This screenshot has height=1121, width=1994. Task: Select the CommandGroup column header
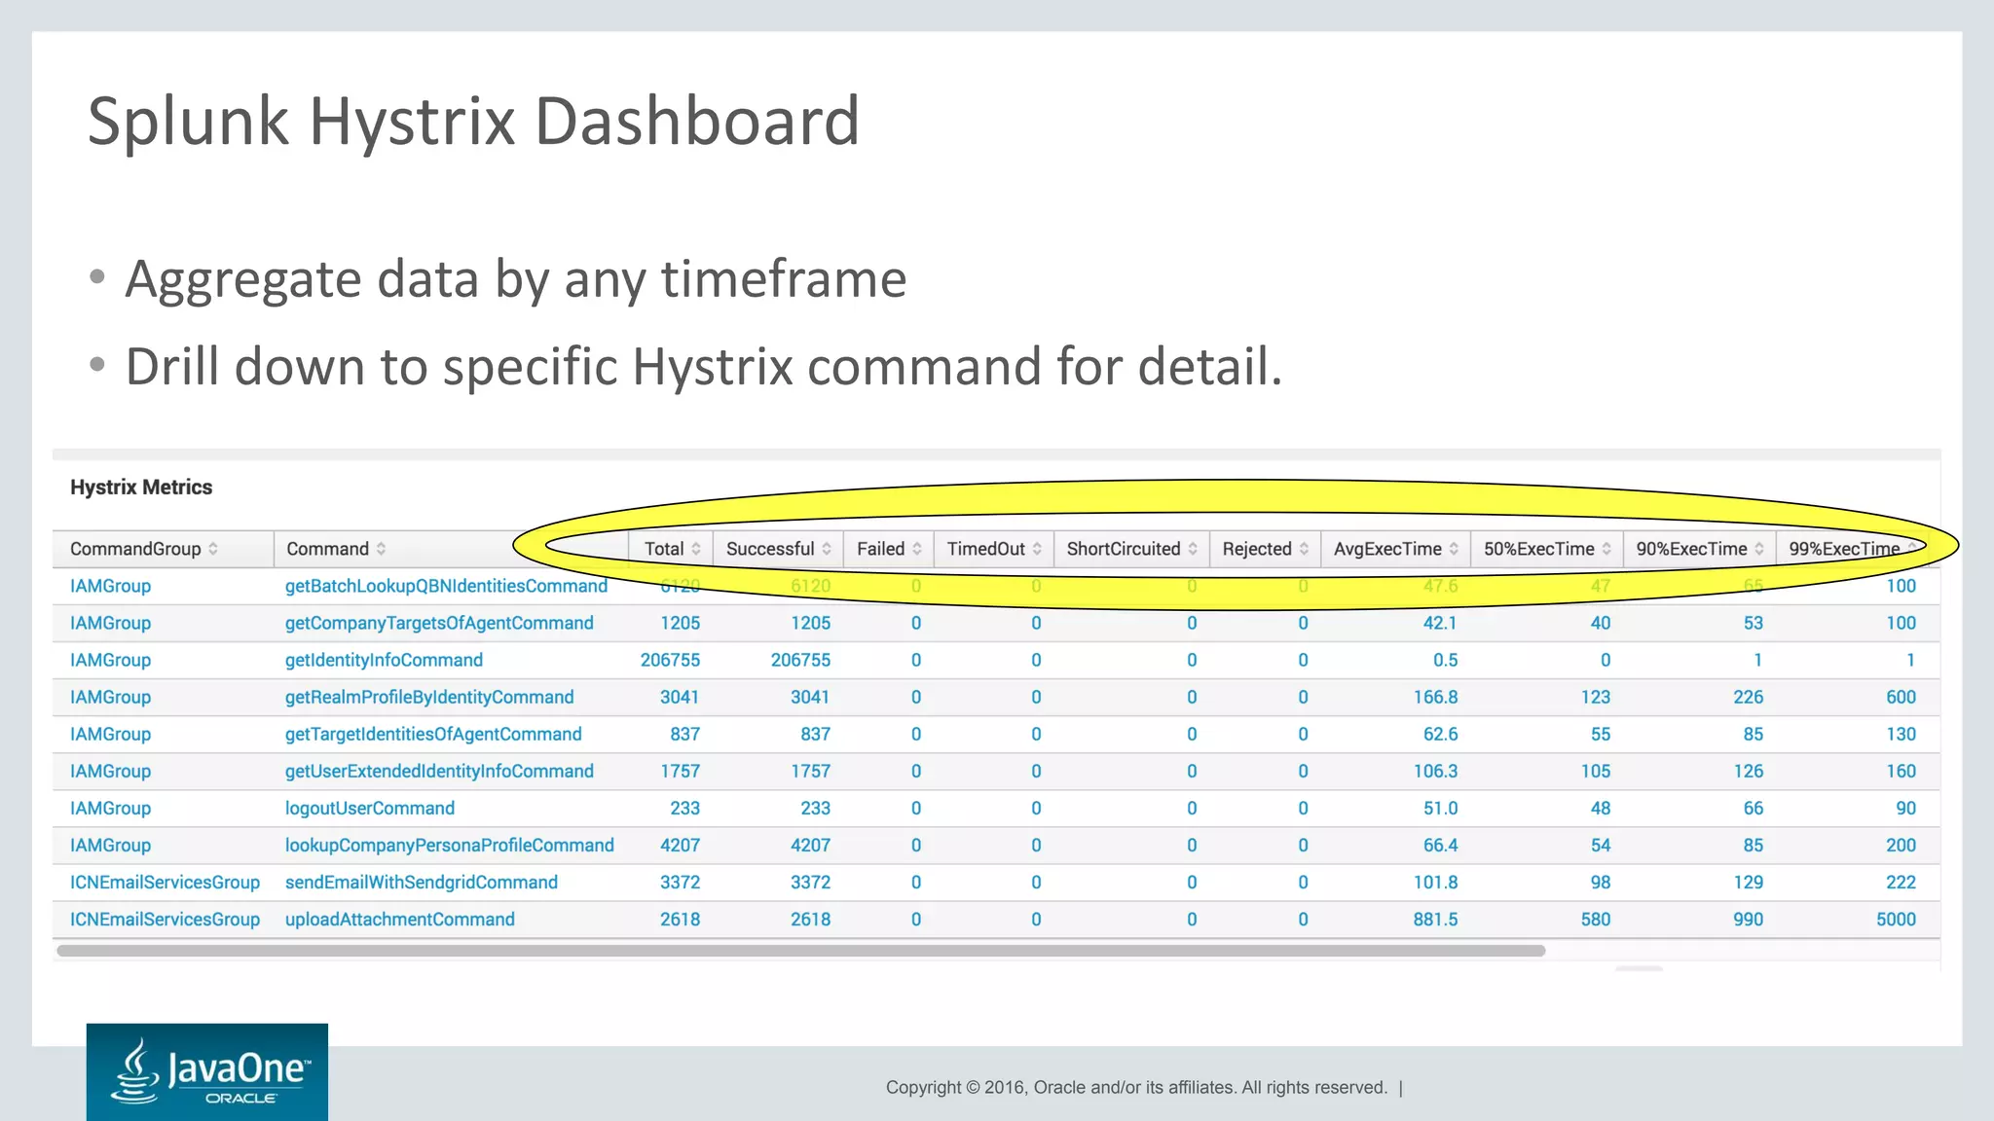pos(135,549)
